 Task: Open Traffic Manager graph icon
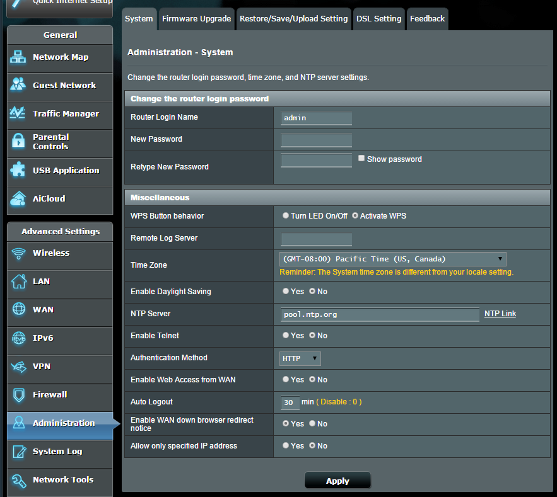[18, 113]
